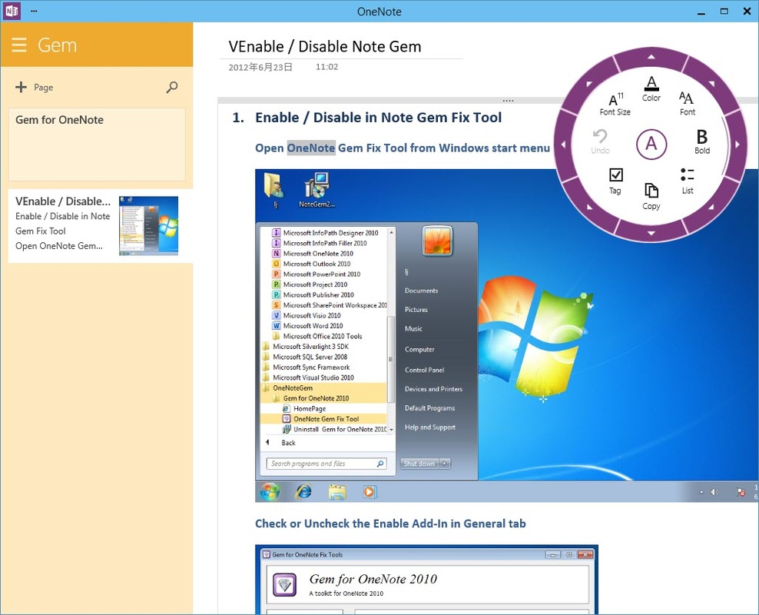Expand the Bold submenu arrow on ring's right

point(737,144)
